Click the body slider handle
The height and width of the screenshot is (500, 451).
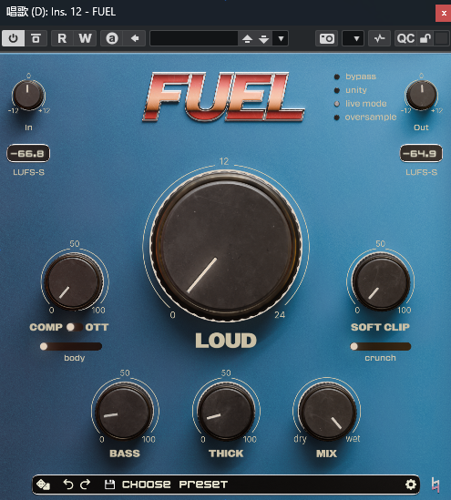[x=44, y=346]
